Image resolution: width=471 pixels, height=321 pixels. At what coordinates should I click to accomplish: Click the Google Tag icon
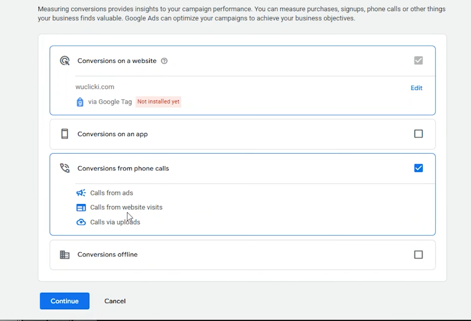point(80,102)
